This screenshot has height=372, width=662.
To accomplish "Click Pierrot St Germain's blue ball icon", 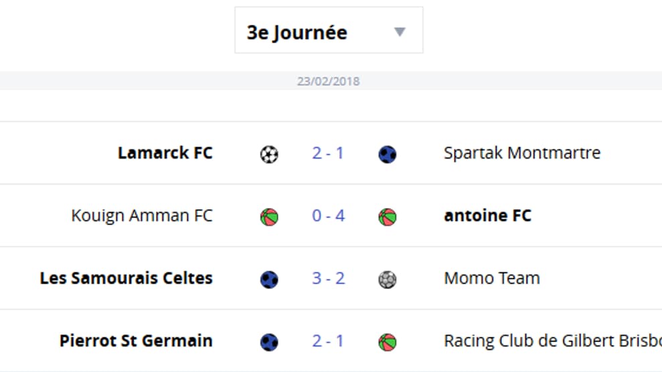I will pyautogui.click(x=269, y=342).
